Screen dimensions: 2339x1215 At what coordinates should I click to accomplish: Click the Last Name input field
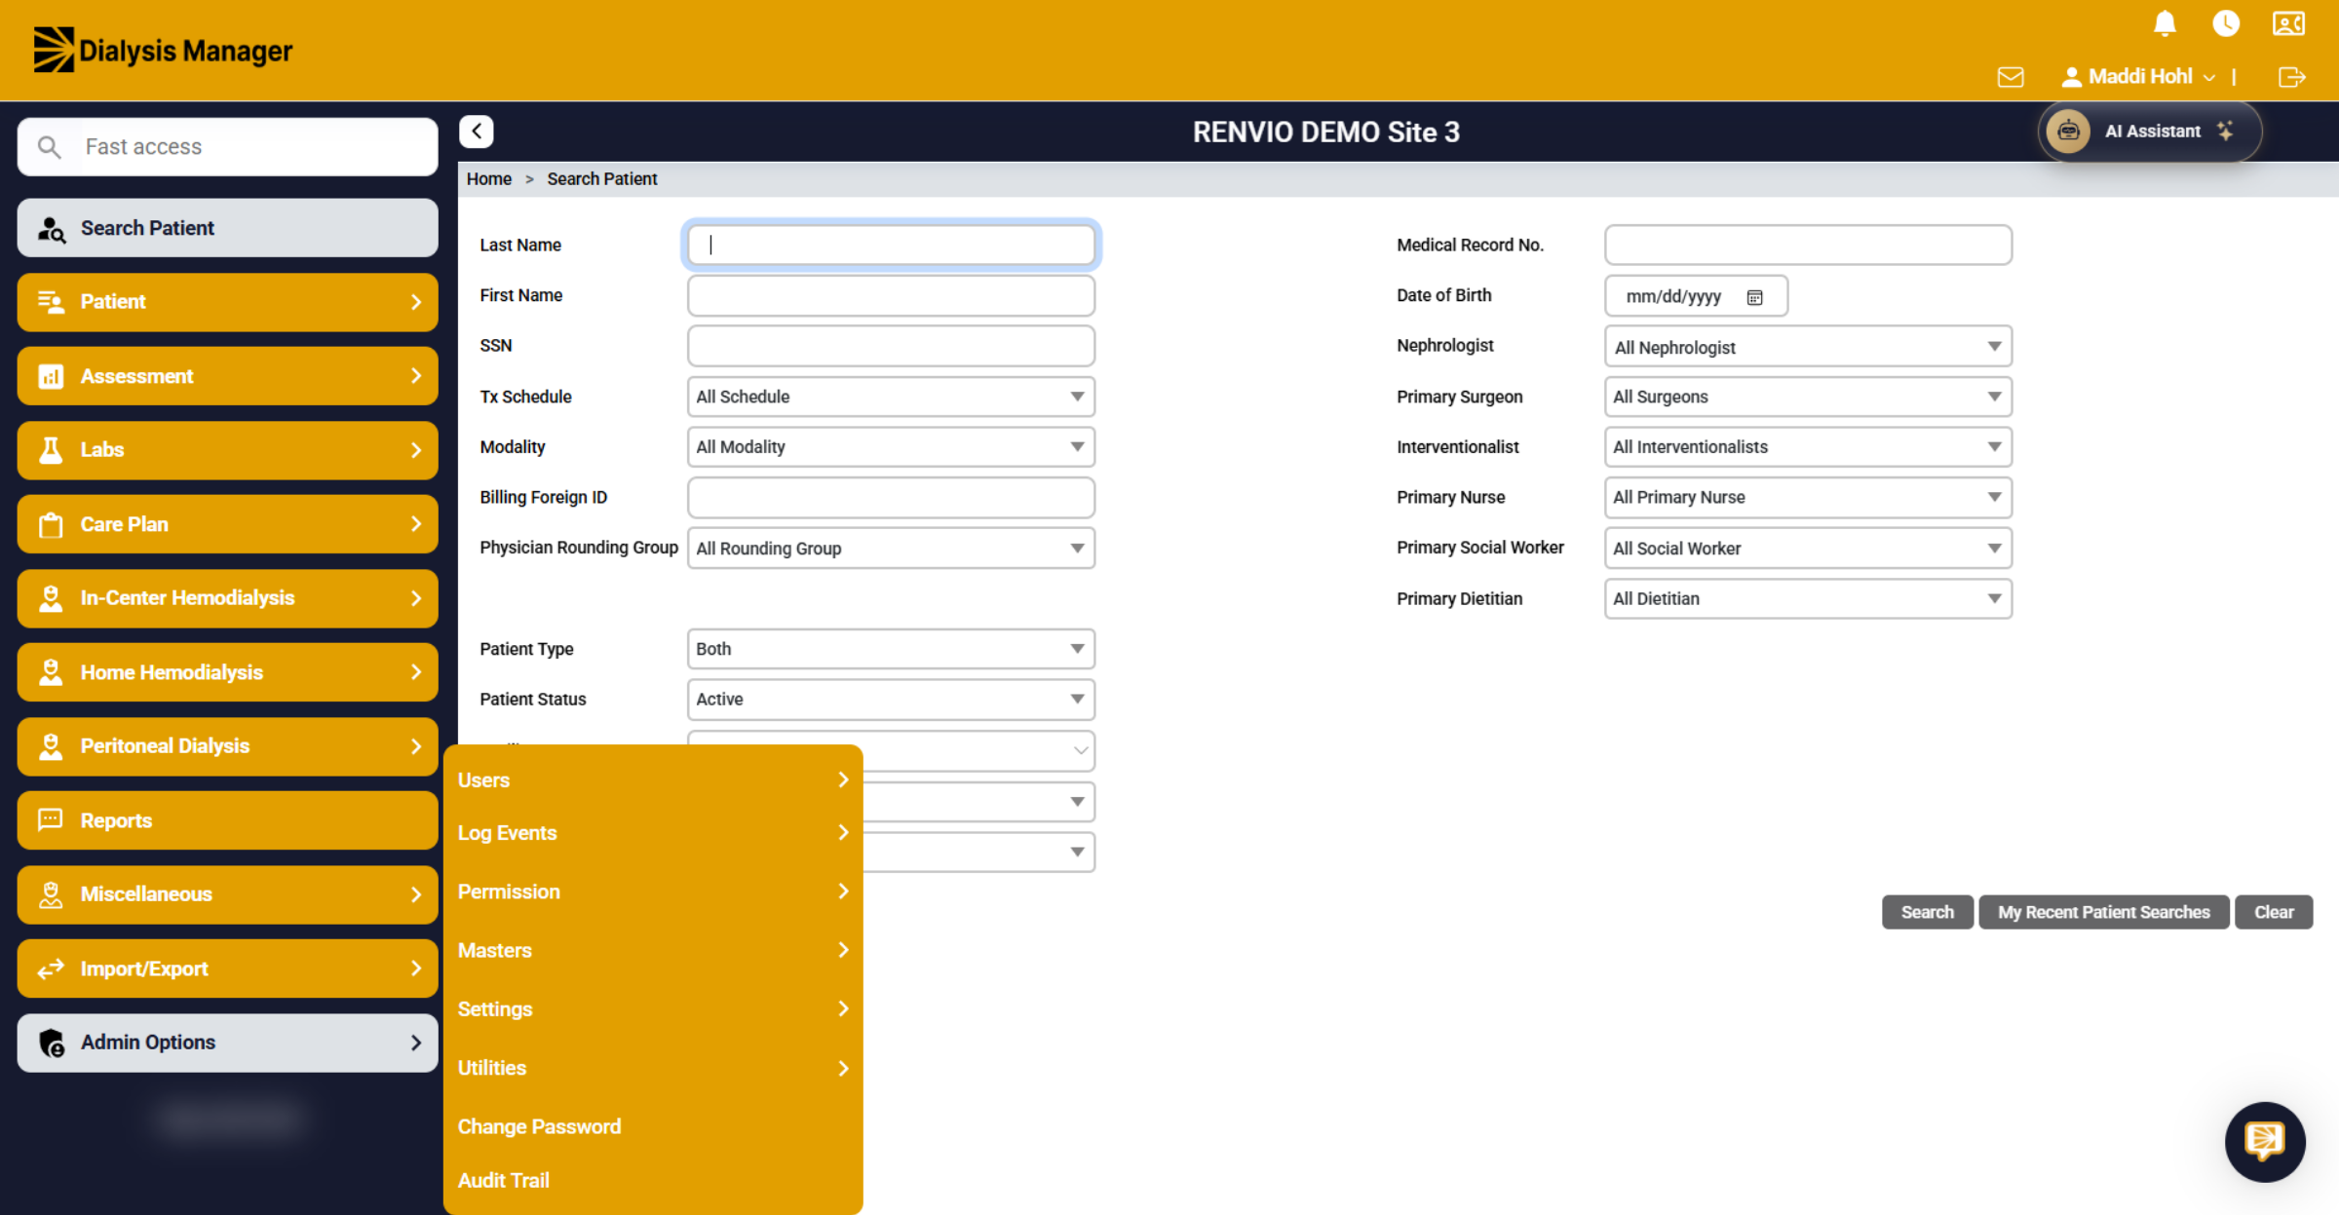891,246
